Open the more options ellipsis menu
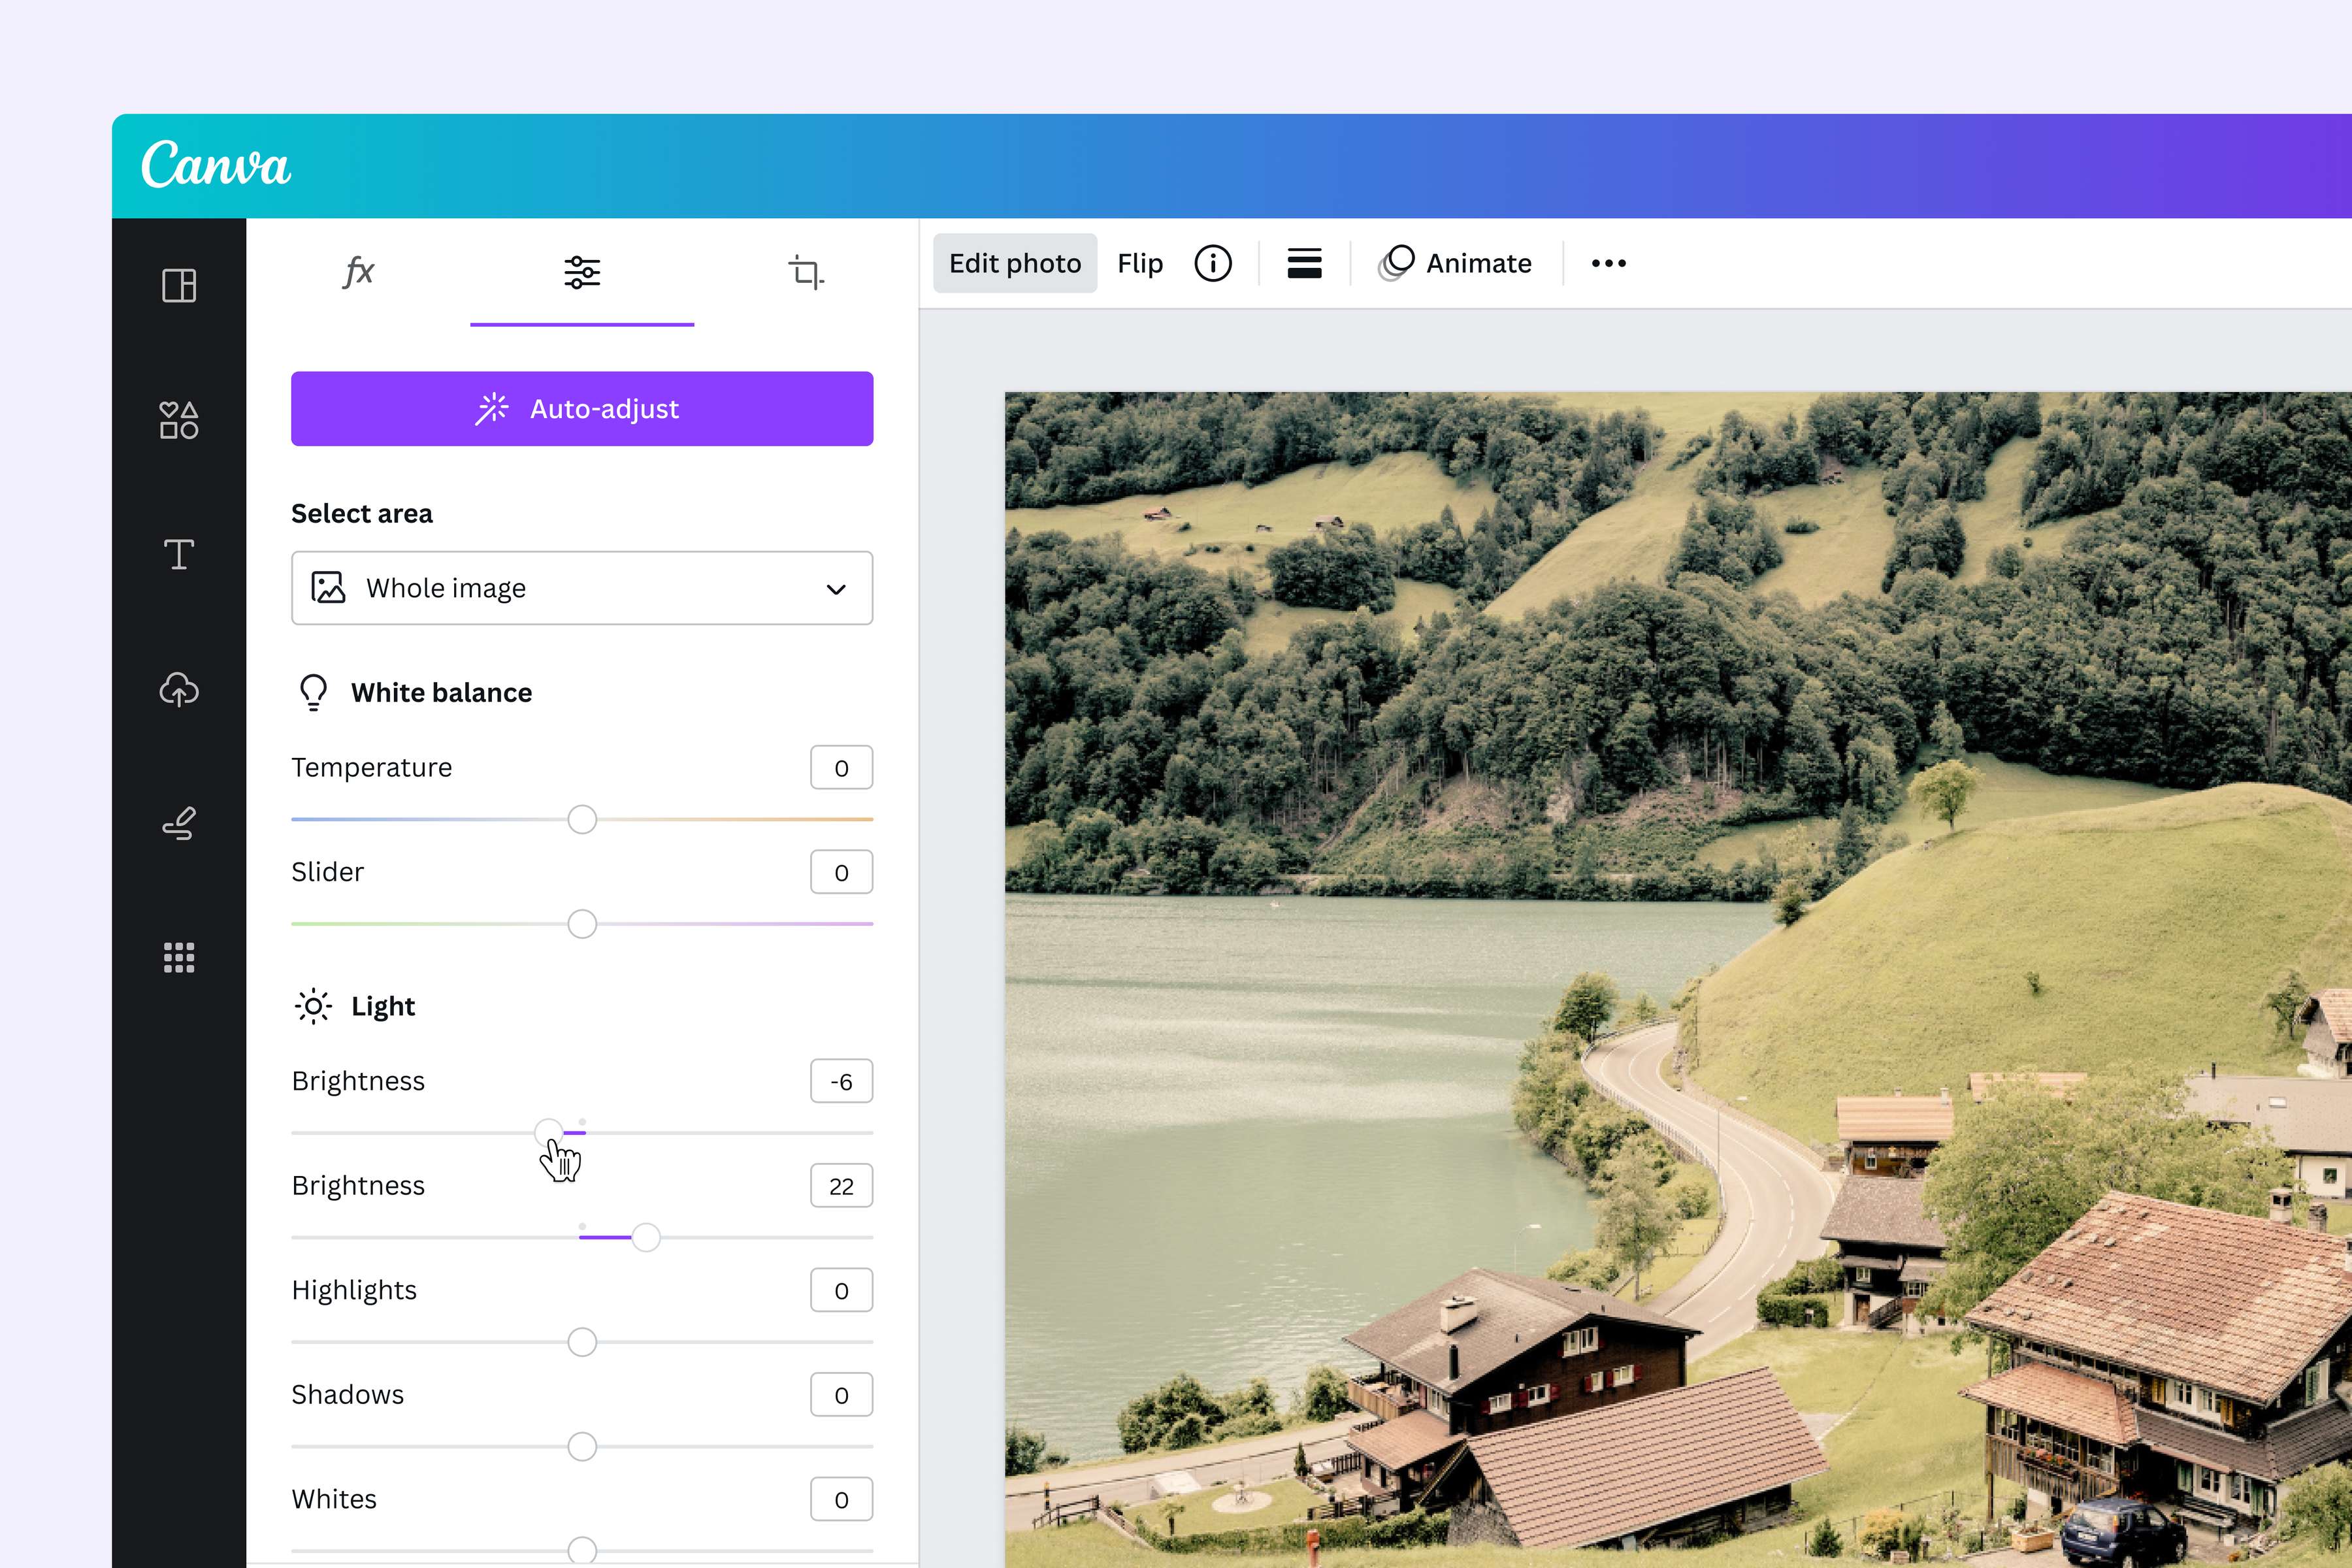Viewport: 2352px width, 1568px height. pos(1608,264)
